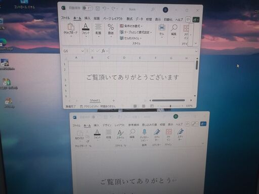
Task: Open the Excel comments speech-bubble button
Action: (188, 20)
